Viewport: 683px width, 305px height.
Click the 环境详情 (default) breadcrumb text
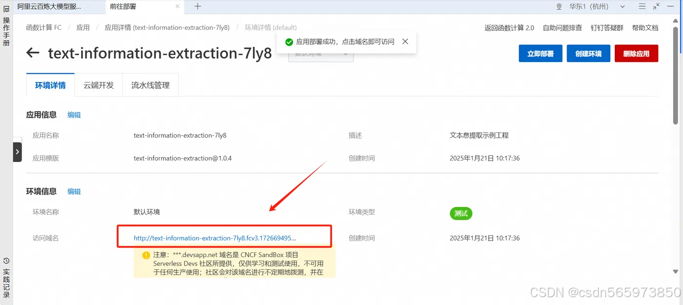click(x=271, y=27)
